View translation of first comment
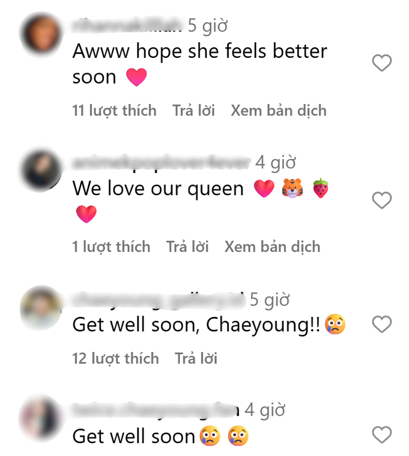The image size is (409, 456). [x=279, y=110]
